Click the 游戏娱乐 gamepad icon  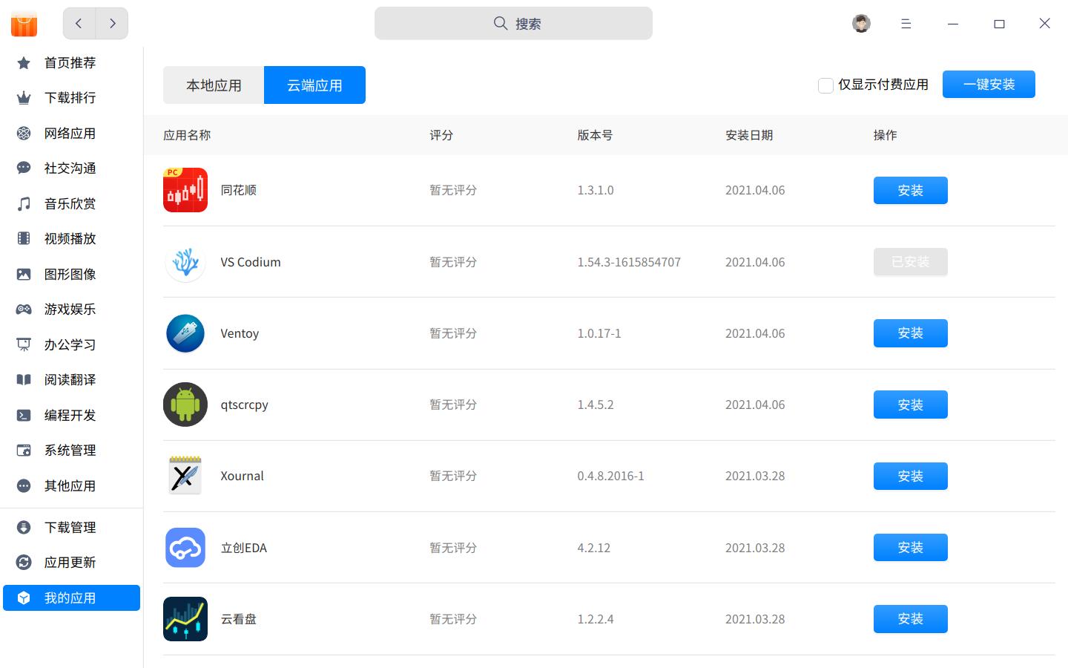click(24, 310)
